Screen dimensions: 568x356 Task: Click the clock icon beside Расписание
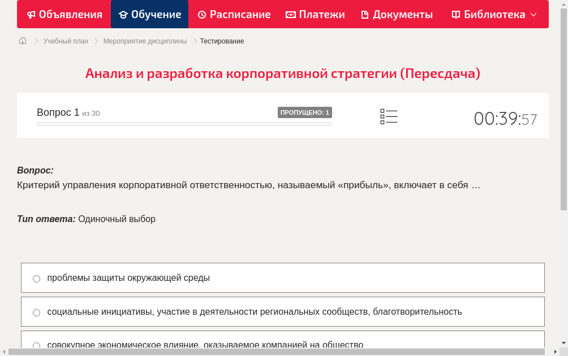(202, 15)
